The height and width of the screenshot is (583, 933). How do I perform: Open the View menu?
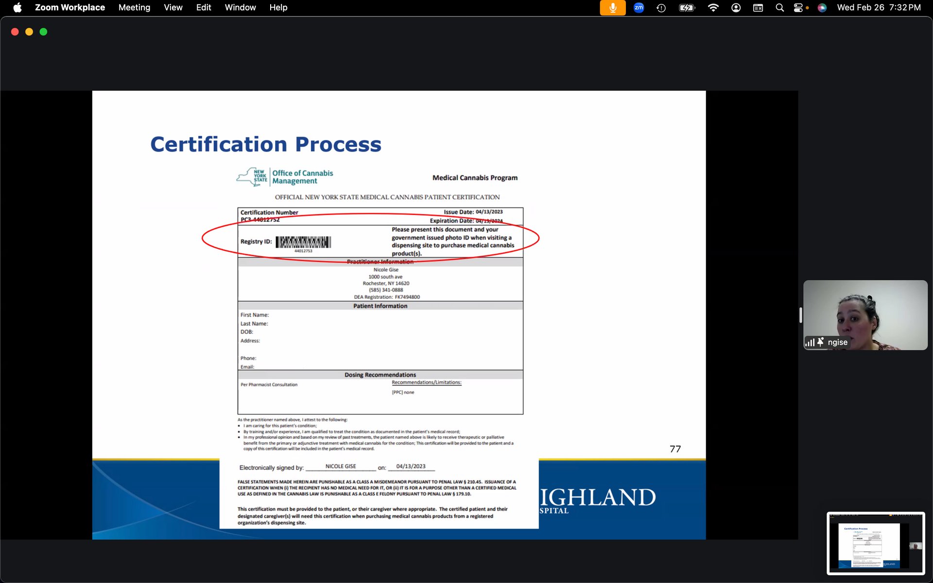[x=173, y=8]
